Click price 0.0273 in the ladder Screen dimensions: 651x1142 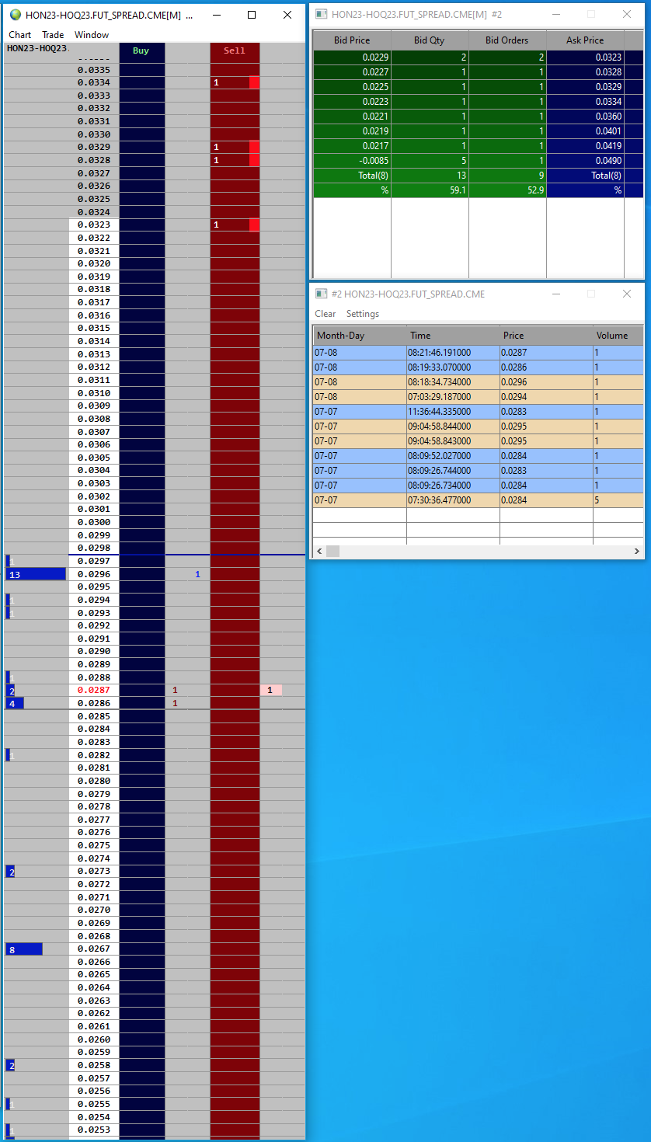pyautogui.click(x=94, y=872)
